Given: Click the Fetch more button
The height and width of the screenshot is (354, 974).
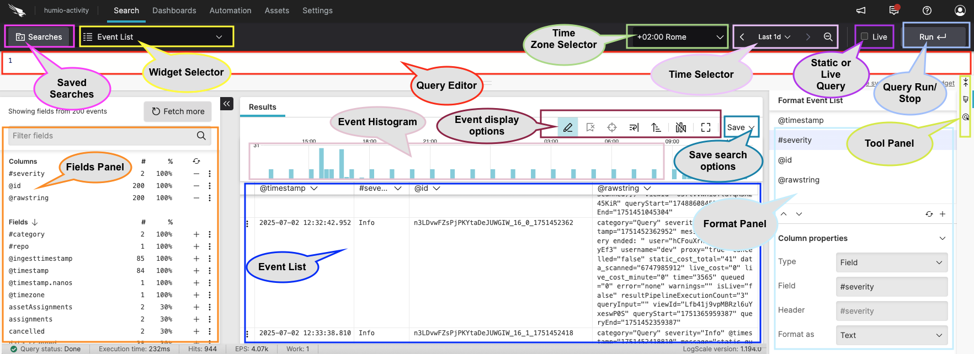Looking at the screenshot, I should (x=178, y=111).
